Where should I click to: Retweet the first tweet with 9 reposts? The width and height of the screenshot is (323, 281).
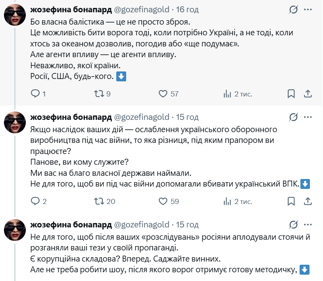coord(99,94)
